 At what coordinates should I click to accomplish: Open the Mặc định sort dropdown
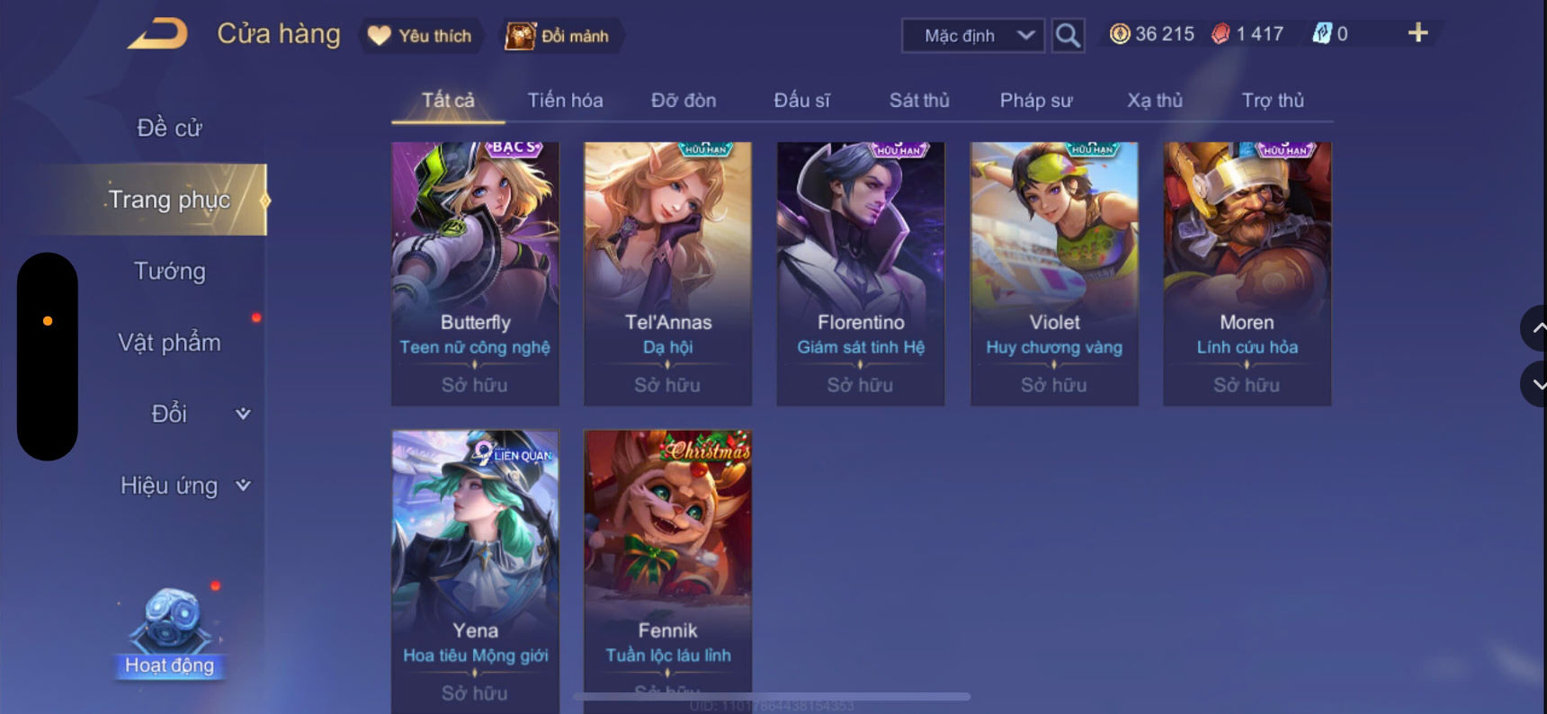(973, 36)
